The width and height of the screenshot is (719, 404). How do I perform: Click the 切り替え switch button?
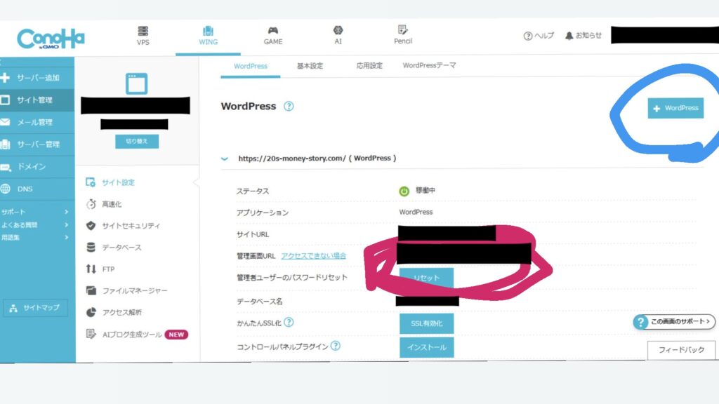[x=137, y=141]
